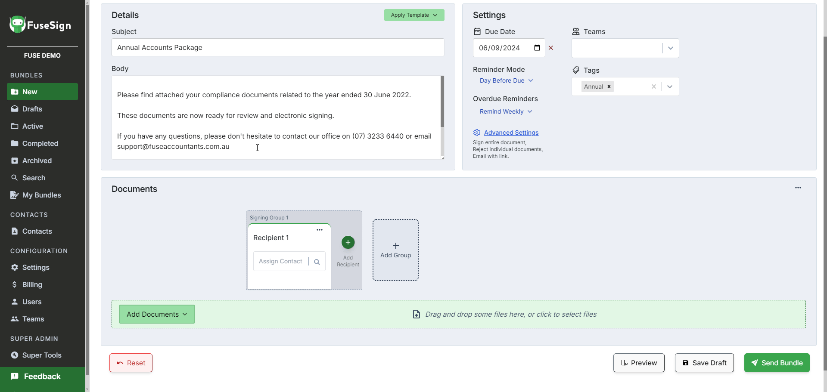Open the Add Documents dropdown button
827x392 pixels.
click(x=157, y=314)
